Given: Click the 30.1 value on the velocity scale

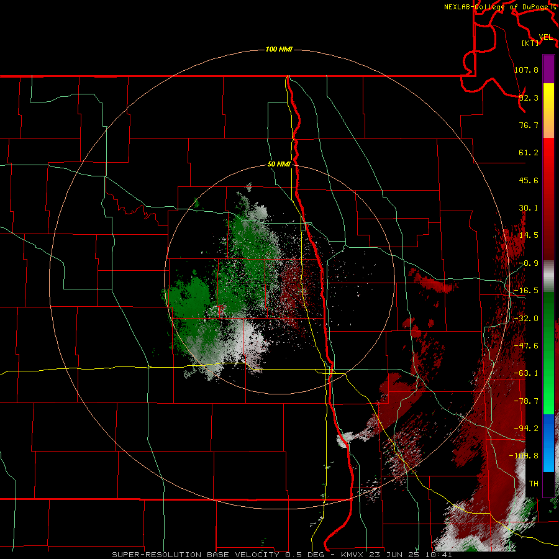Looking at the screenshot, I should 529,208.
